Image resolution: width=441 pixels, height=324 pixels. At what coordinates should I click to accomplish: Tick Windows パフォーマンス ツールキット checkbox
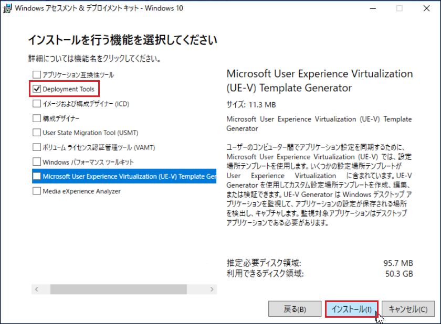point(37,161)
